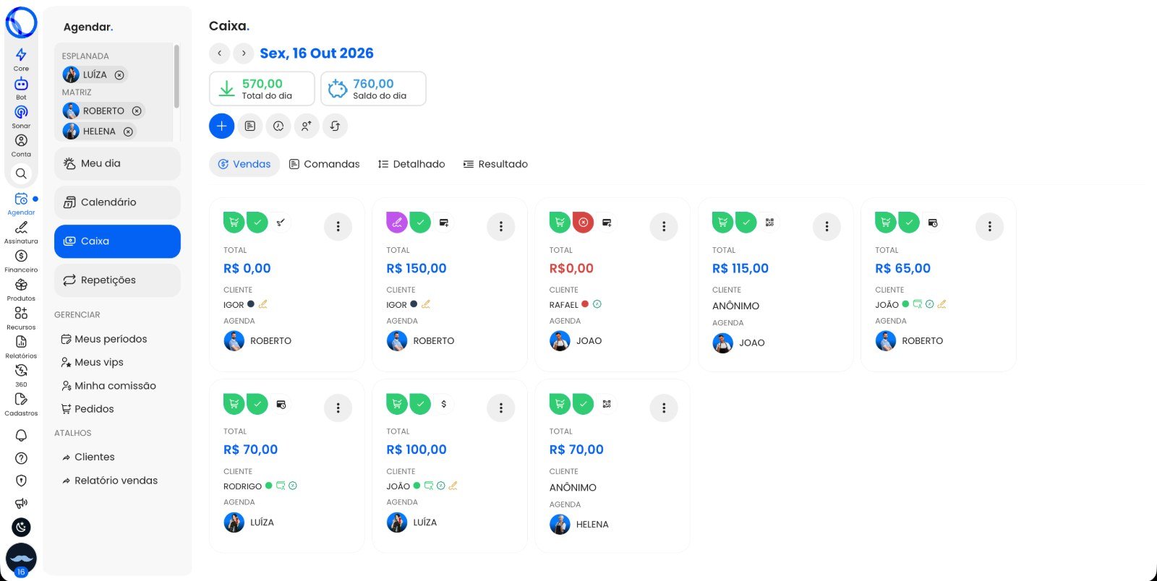
Task: Open the 360 sidebar icon
Action: coord(21,371)
